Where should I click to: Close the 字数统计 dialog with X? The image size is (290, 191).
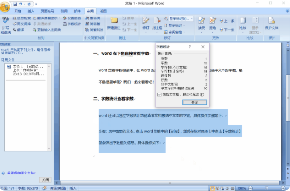click(203, 47)
